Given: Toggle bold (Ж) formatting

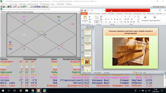Looking at the screenshot, I should coord(106,19).
